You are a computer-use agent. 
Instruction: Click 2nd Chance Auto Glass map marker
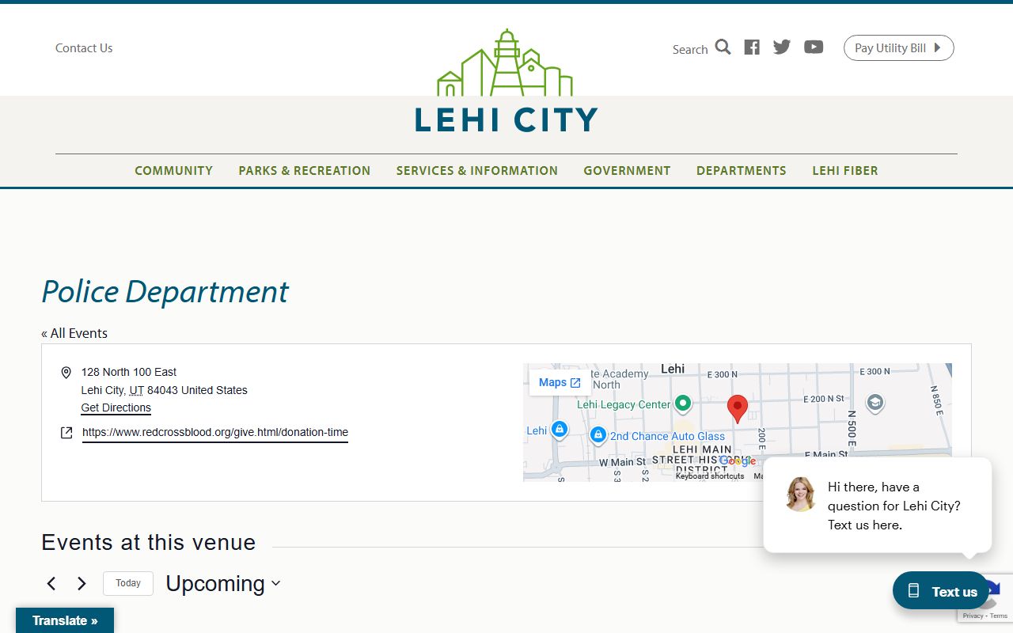[x=598, y=436]
